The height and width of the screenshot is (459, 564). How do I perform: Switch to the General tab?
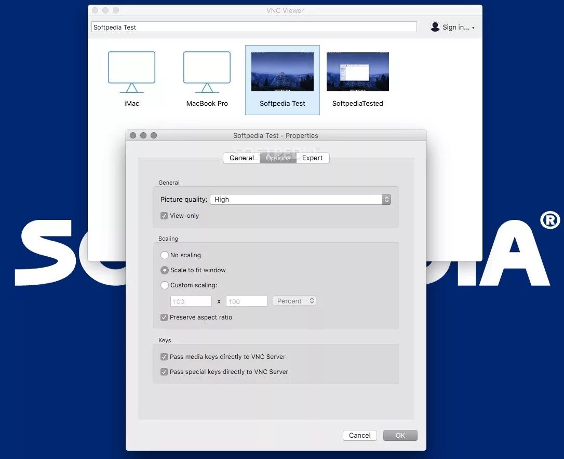point(241,158)
